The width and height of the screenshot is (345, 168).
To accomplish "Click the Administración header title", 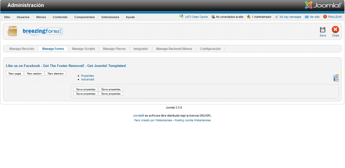I will click(26, 5).
